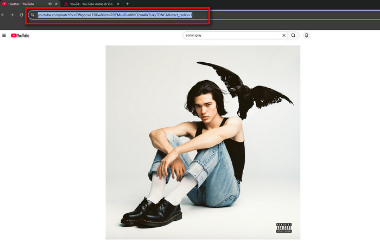Go to YouTube home via logo

coord(20,36)
